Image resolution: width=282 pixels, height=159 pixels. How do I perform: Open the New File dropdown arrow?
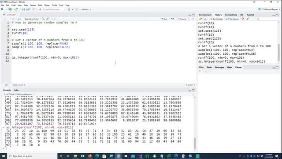tap(6, 9)
